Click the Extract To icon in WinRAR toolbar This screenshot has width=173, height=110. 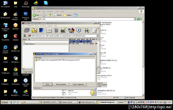click(x=34, y=30)
